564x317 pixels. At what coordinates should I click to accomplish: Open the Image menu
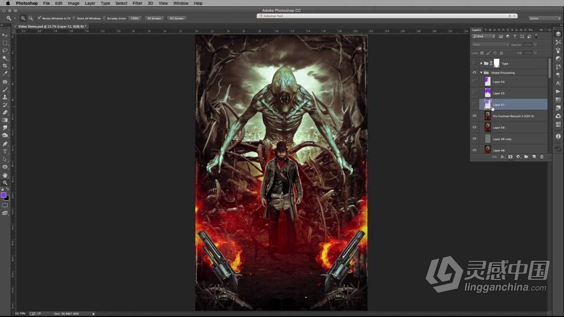[x=73, y=4]
